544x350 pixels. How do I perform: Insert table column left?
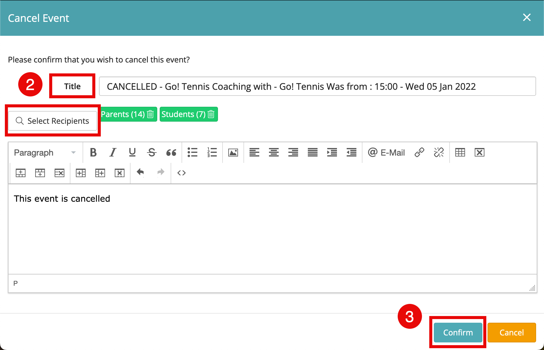[x=81, y=173]
